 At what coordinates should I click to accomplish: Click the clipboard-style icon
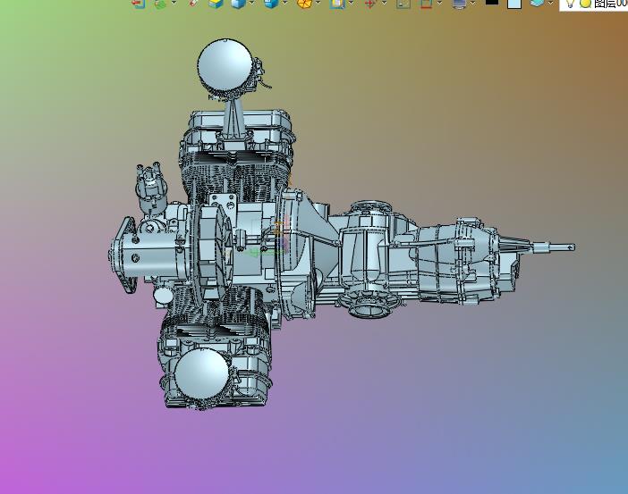[337, 4]
